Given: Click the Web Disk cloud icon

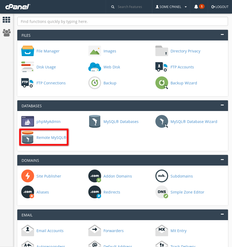Looking at the screenshot, I should [x=95, y=67].
